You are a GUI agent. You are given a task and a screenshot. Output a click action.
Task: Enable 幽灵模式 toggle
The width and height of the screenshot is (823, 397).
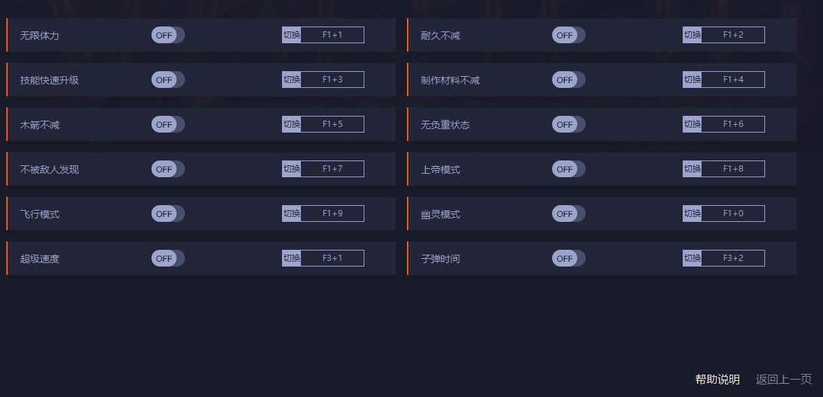[568, 214]
